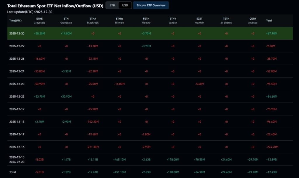
Task: Switch the currency toggle to ETH
Action: [x=112, y=5]
